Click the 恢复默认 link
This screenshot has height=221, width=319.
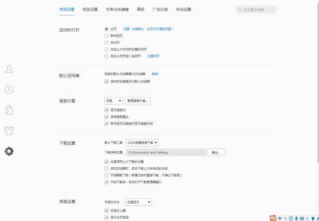[138, 29]
